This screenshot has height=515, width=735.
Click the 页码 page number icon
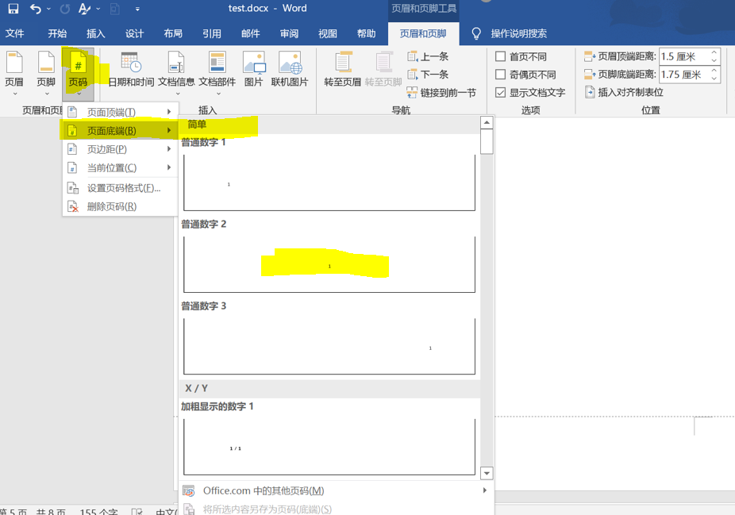(78, 63)
